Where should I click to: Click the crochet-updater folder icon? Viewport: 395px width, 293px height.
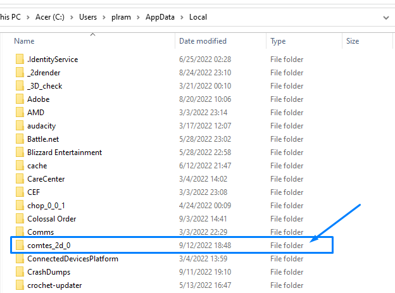point(19,285)
